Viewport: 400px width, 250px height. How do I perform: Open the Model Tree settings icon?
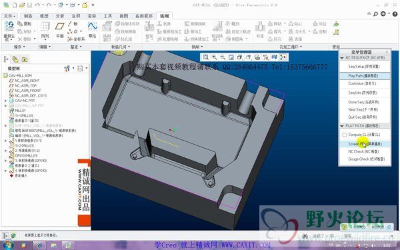point(67,69)
